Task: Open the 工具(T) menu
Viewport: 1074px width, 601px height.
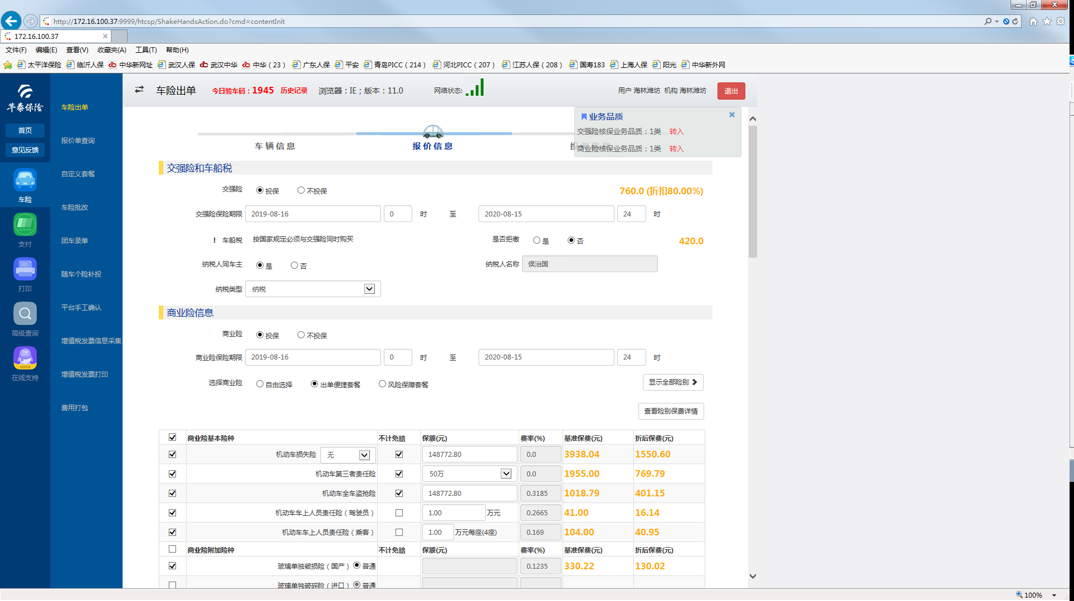Action: [146, 50]
